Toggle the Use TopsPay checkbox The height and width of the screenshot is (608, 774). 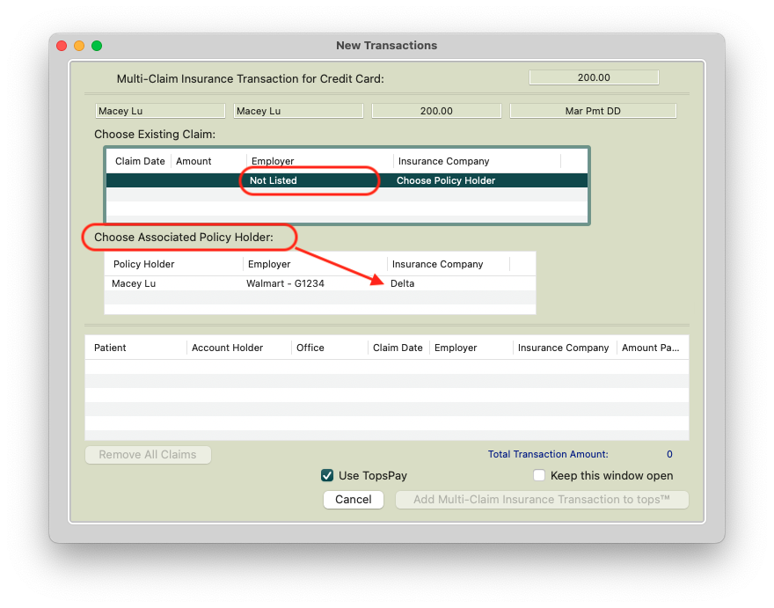(327, 476)
